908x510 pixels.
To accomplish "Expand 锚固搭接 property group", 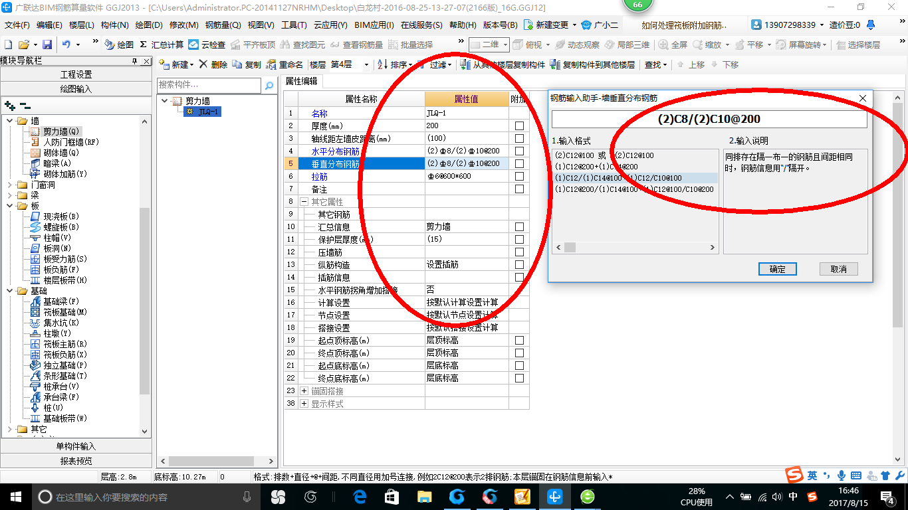I will (x=304, y=390).
